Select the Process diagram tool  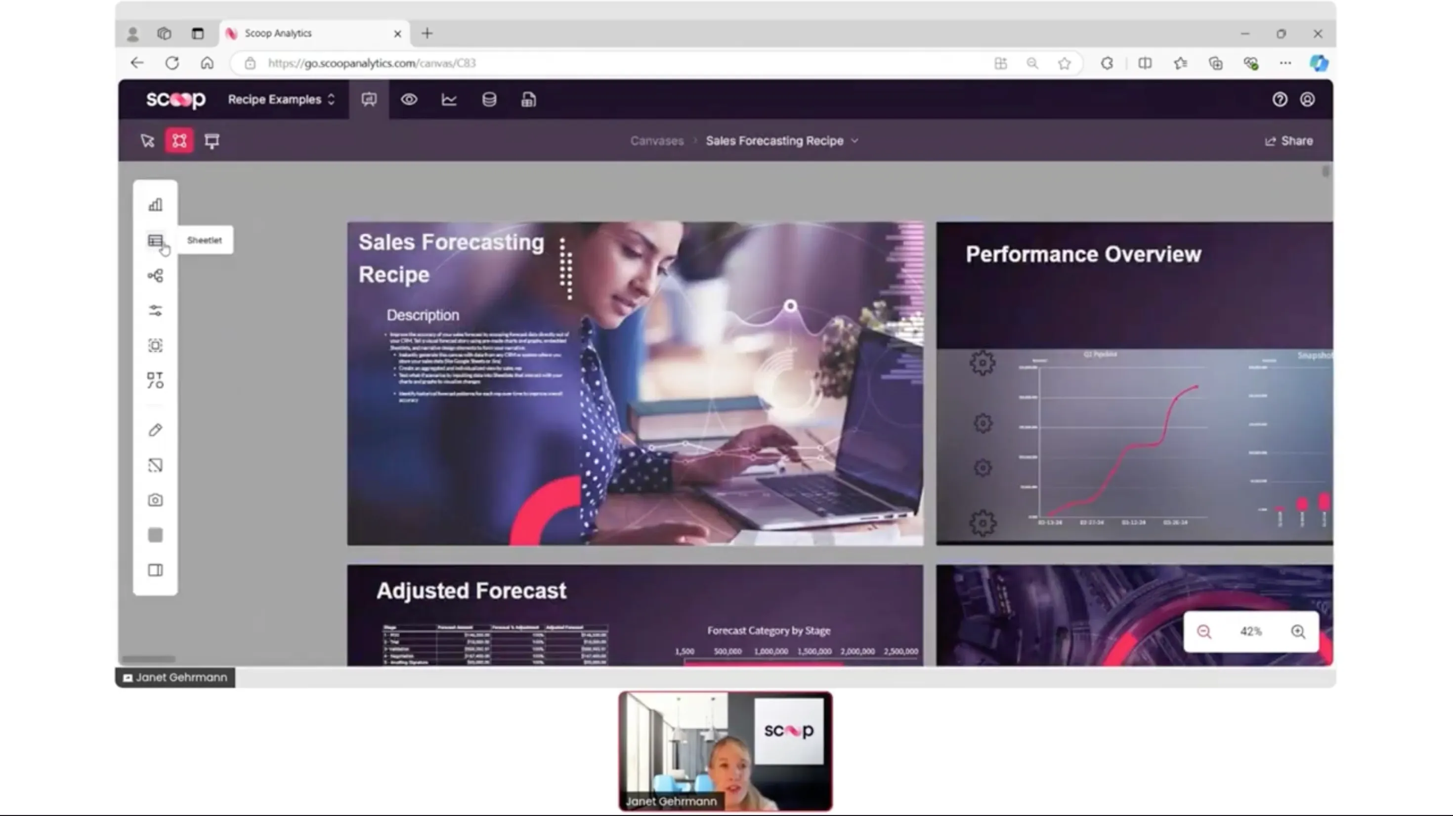pos(155,276)
